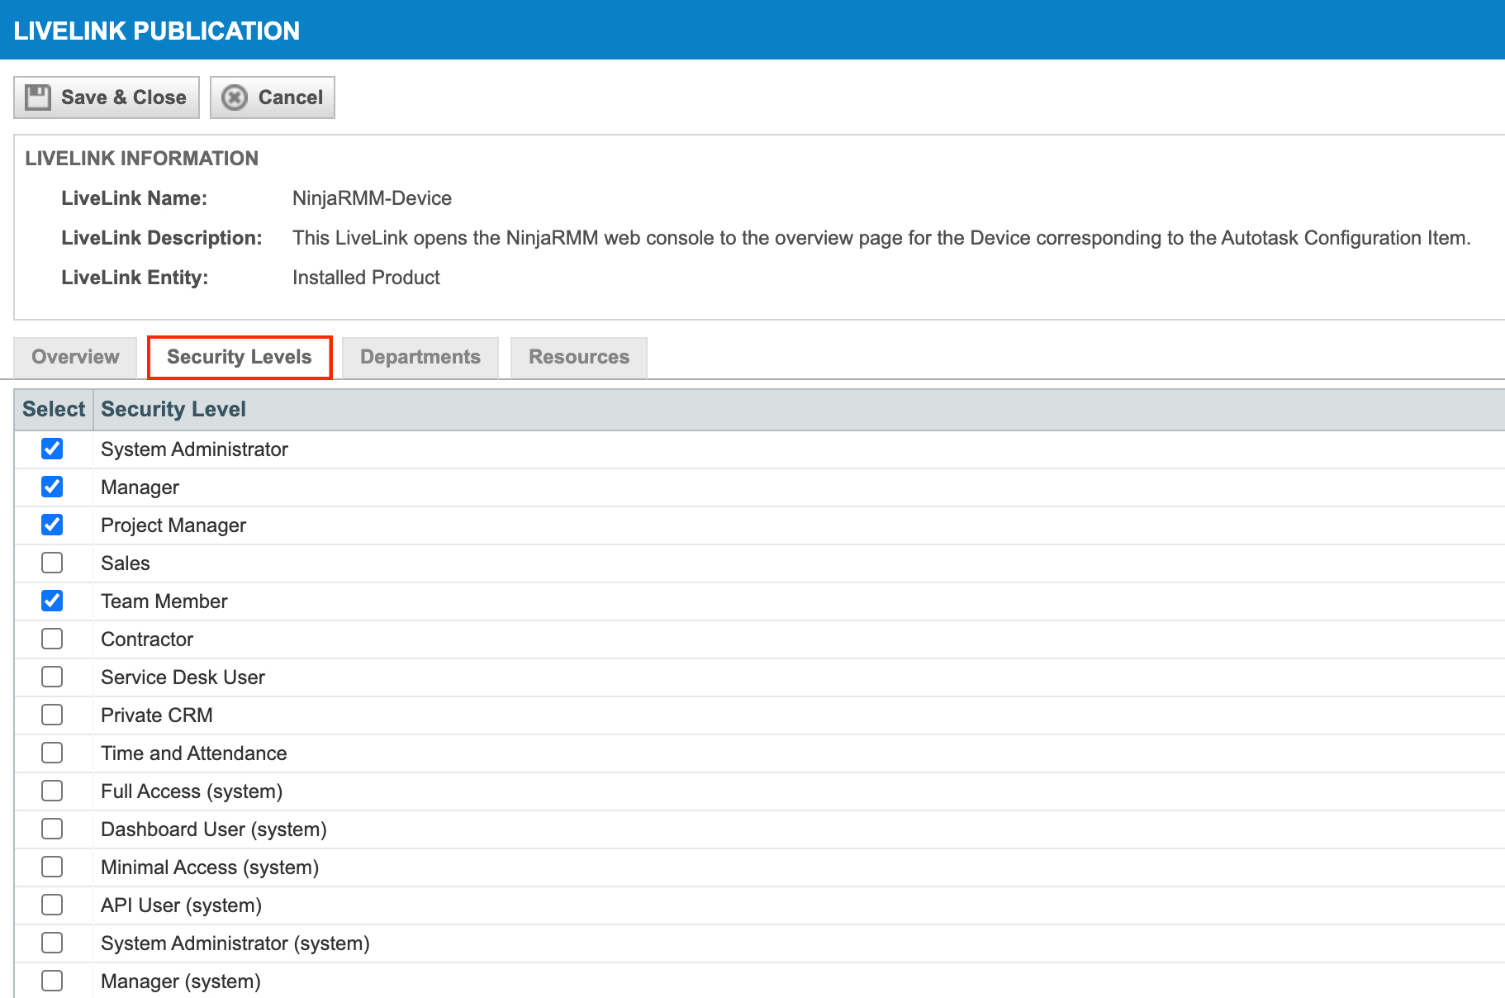Enable the Service Desk User checkbox
Viewport: 1505px width, 998px height.
click(52, 677)
